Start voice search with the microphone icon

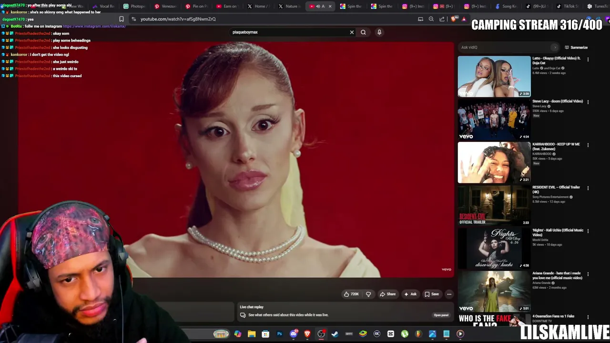pyautogui.click(x=379, y=32)
